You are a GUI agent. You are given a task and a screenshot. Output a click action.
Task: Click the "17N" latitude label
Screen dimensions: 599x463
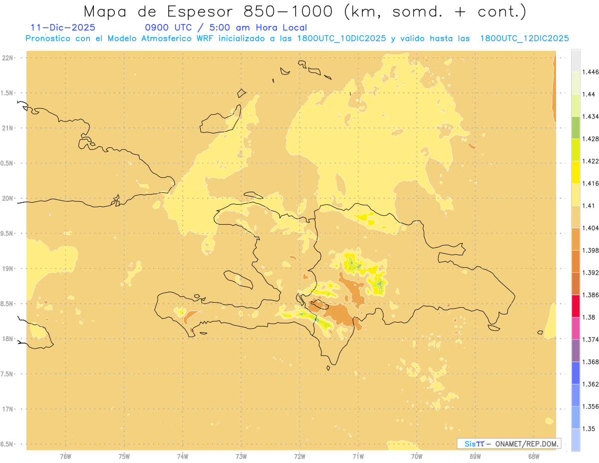8,409
